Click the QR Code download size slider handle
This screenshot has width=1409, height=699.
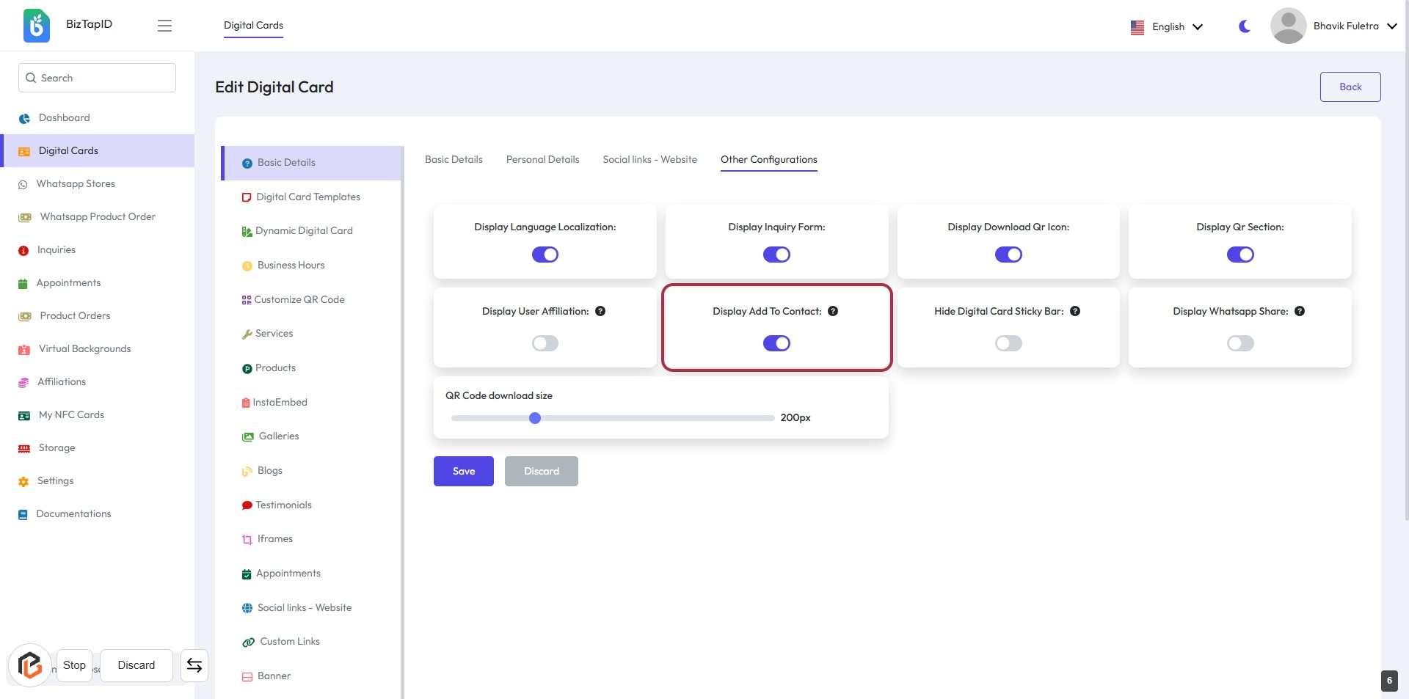(x=535, y=418)
